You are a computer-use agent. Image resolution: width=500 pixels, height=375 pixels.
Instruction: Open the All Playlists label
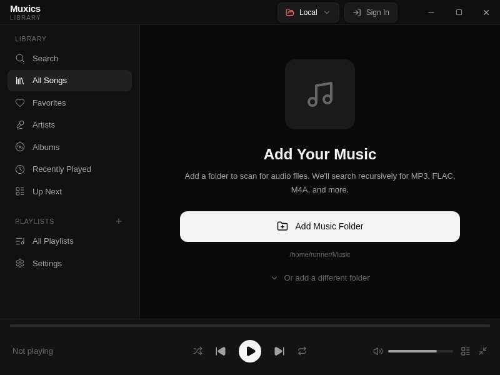point(53,241)
